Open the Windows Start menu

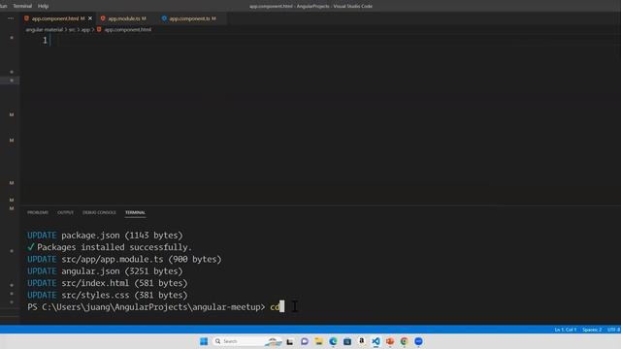(204, 341)
